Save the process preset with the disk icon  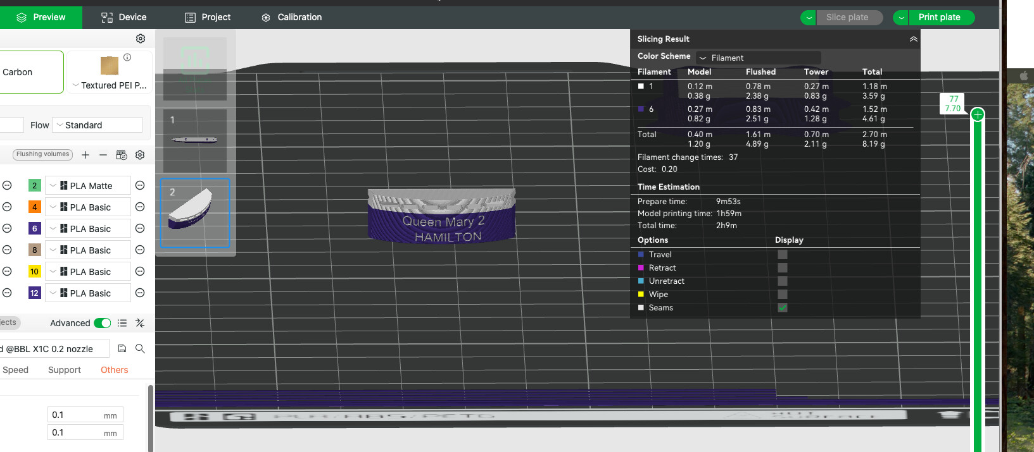(122, 348)
